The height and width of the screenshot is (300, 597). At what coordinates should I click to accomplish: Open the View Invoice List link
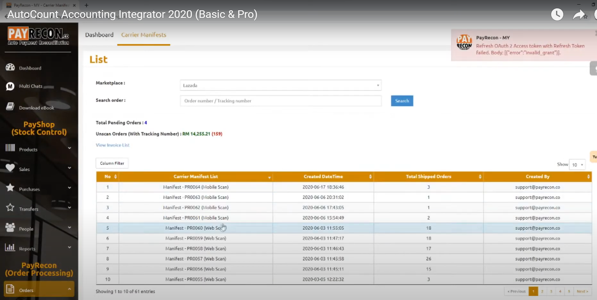click(113, 145)
